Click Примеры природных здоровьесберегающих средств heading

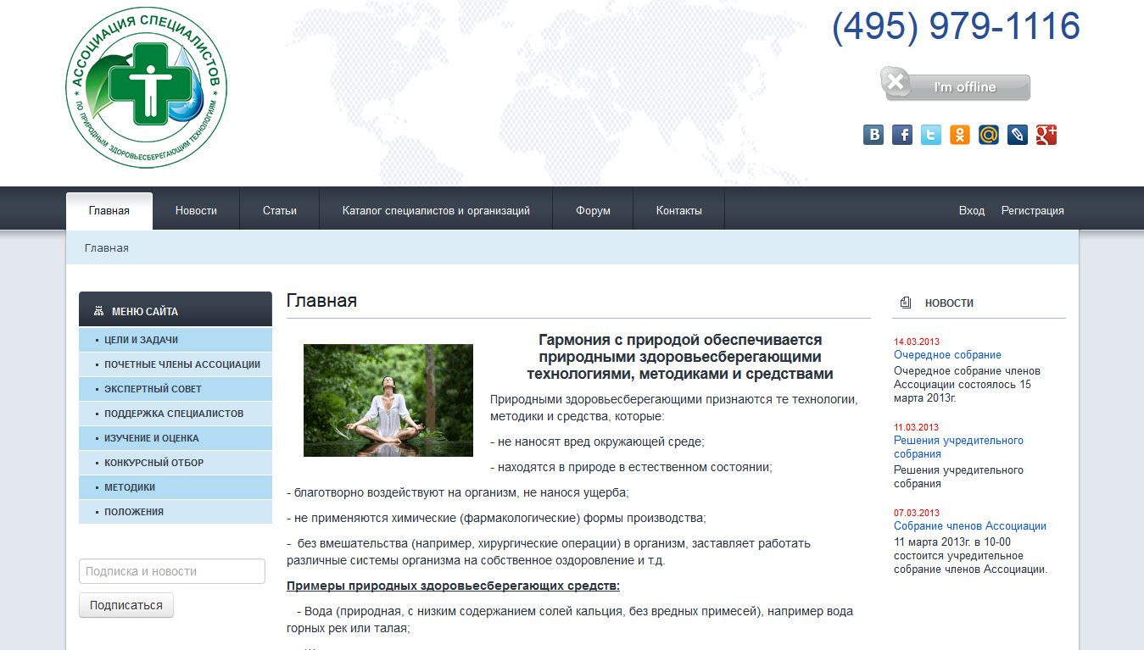coord(453,586)
